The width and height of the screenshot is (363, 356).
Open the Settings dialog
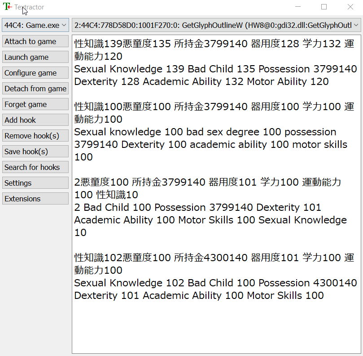[35, 183]
